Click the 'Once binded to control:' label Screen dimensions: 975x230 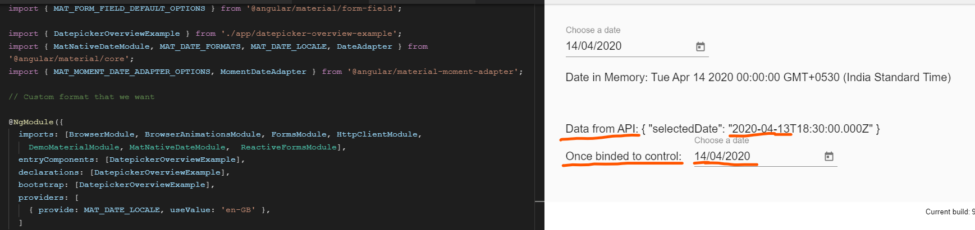[623, 156]
